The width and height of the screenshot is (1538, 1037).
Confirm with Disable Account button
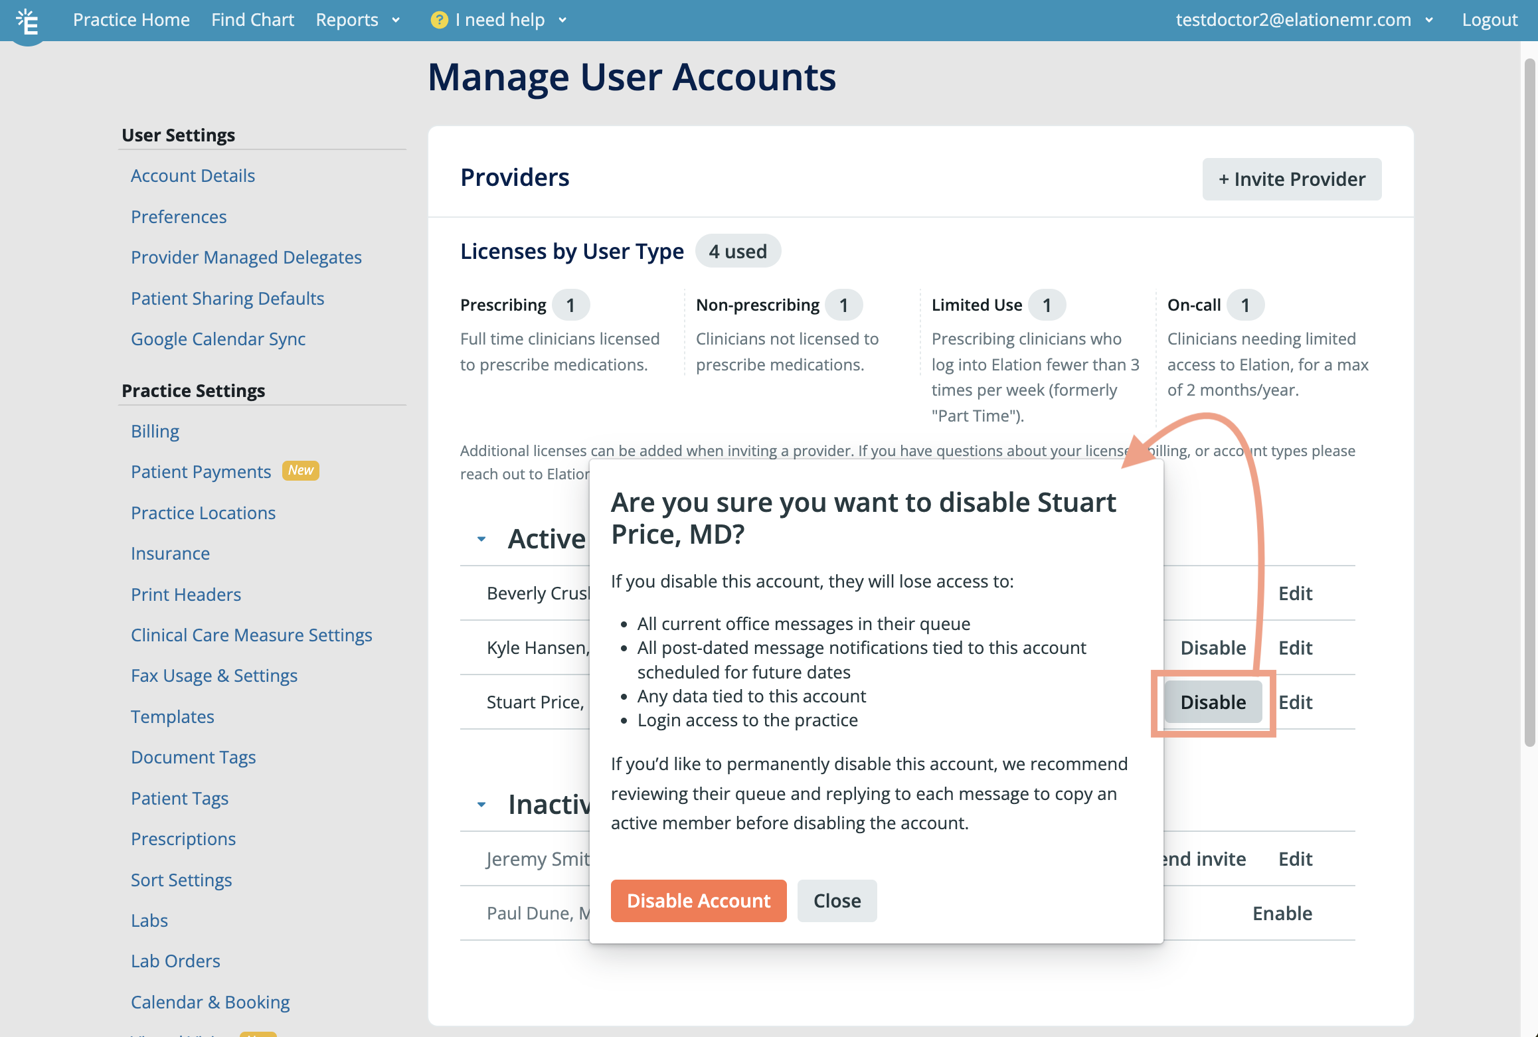698,901
